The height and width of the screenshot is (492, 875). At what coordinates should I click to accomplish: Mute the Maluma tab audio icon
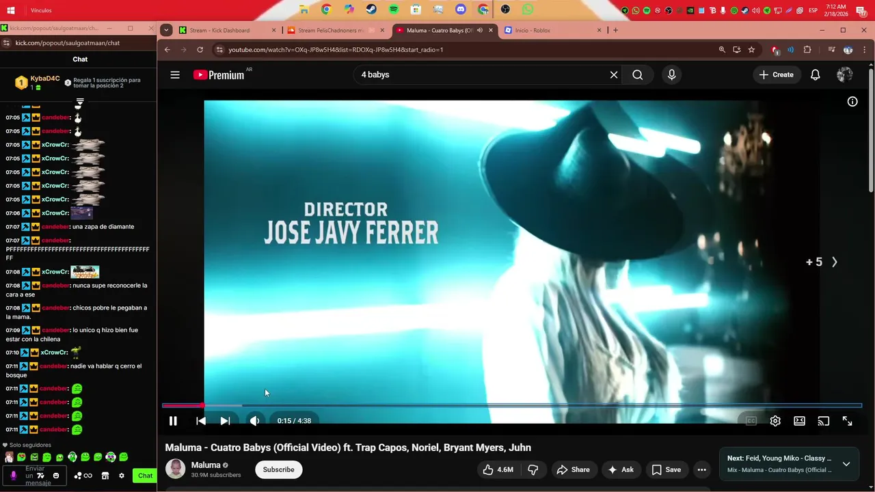pos(479,30)
